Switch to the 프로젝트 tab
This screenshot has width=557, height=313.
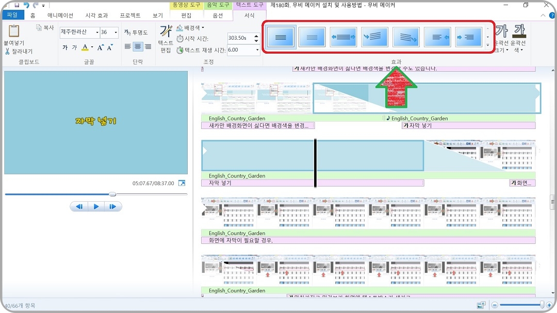point(130,15)
